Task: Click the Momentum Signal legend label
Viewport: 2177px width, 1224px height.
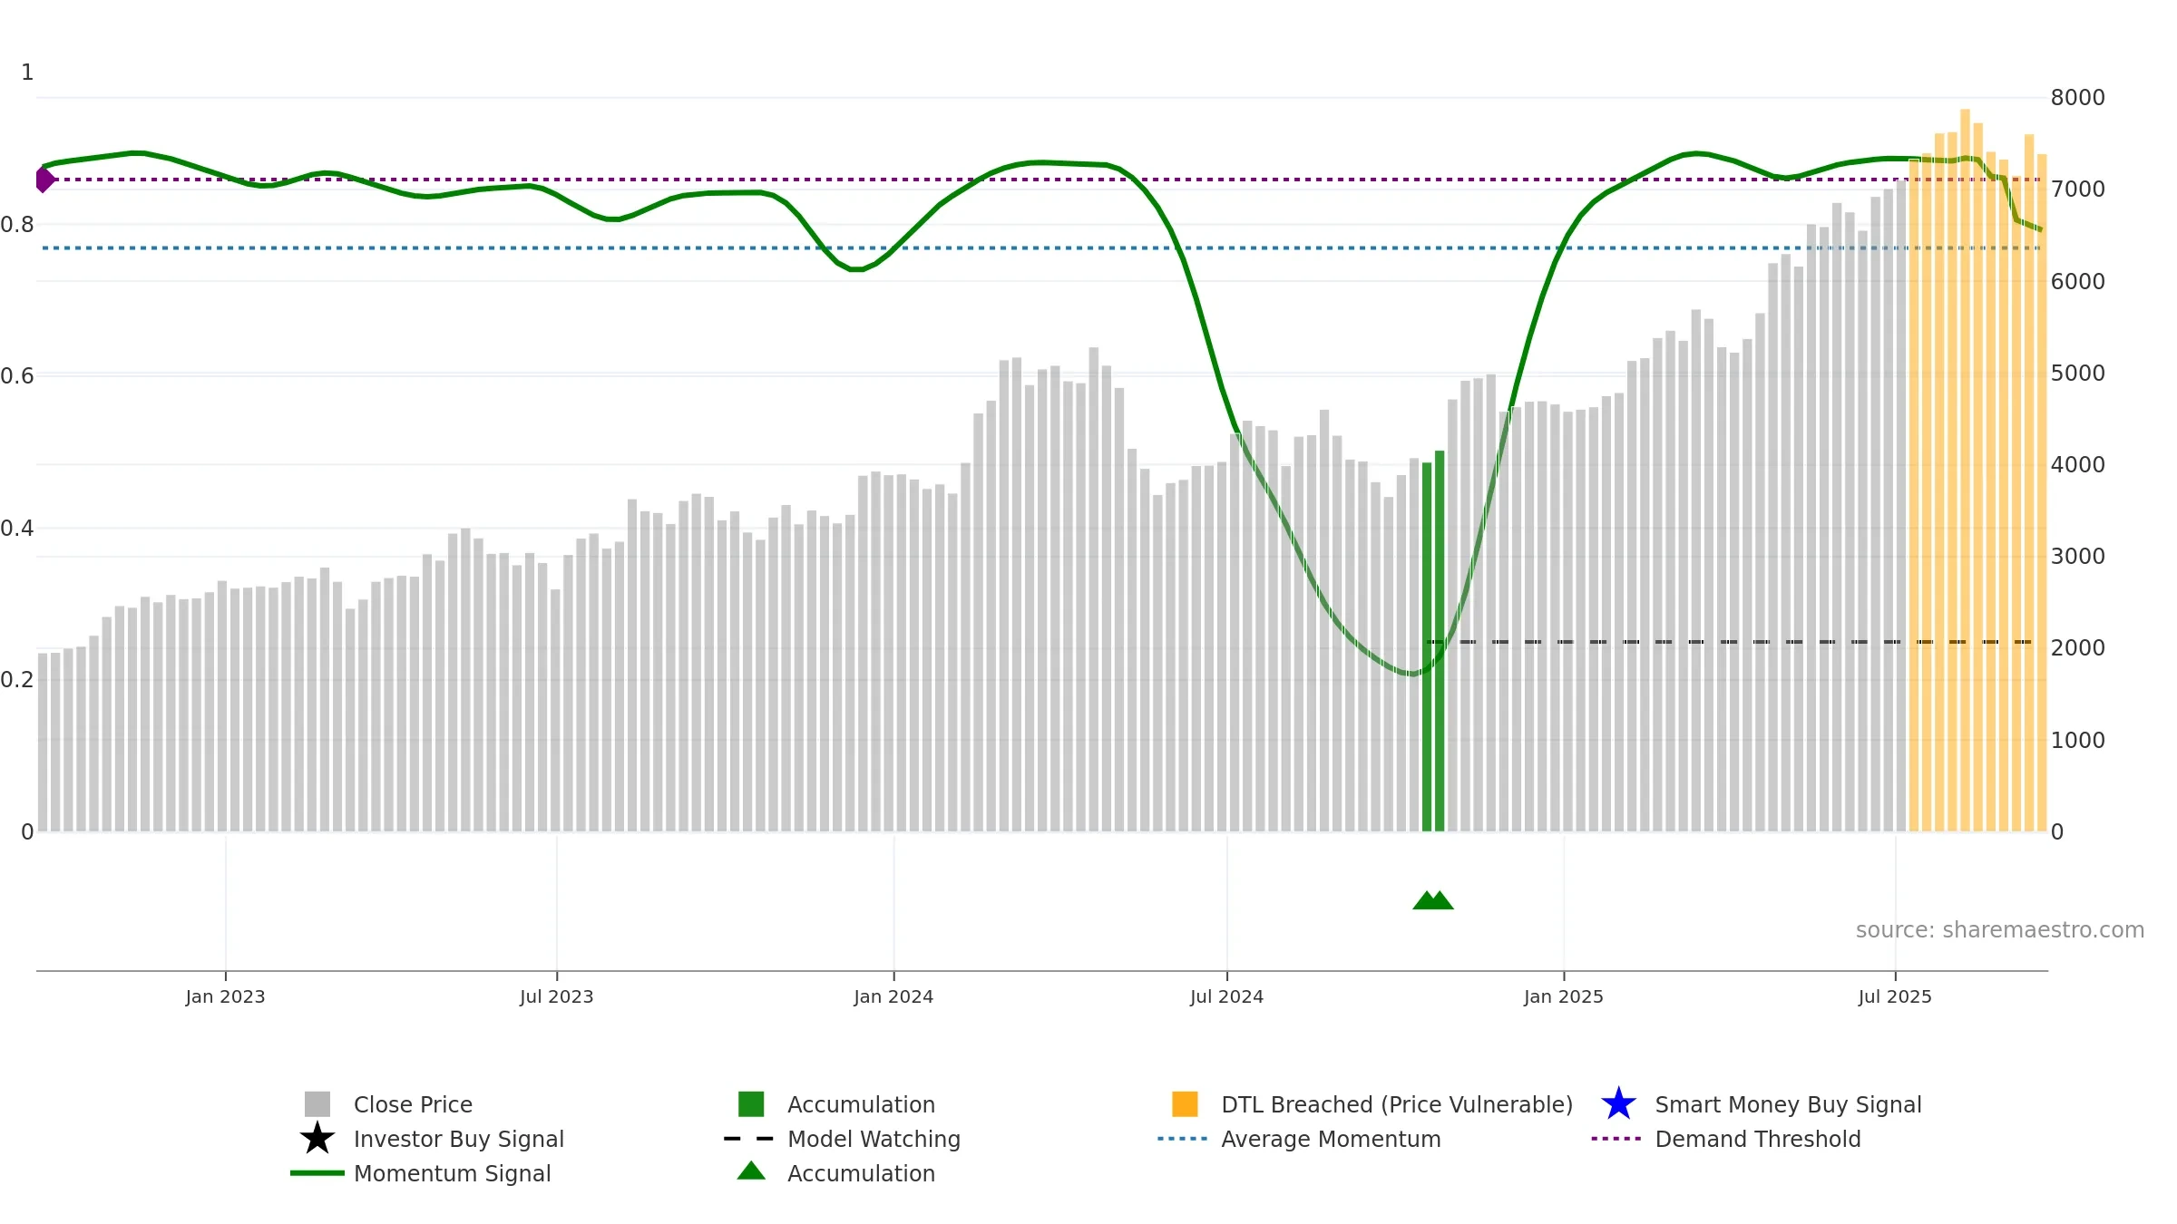Action: point(452,1173)
